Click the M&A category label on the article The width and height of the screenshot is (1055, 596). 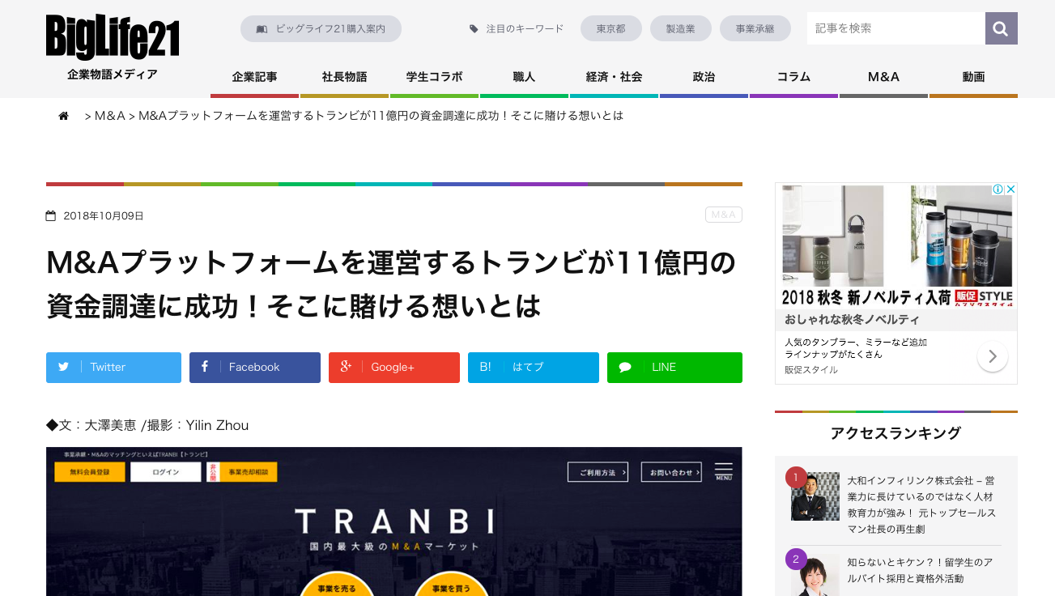[724, 215]
